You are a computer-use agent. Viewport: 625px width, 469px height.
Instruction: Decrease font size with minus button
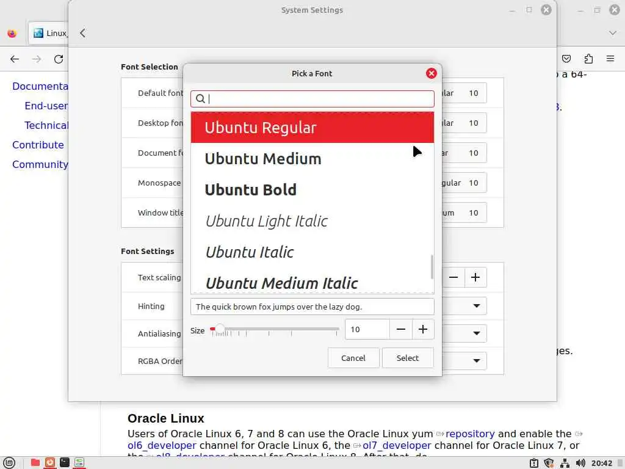[401, 329]
